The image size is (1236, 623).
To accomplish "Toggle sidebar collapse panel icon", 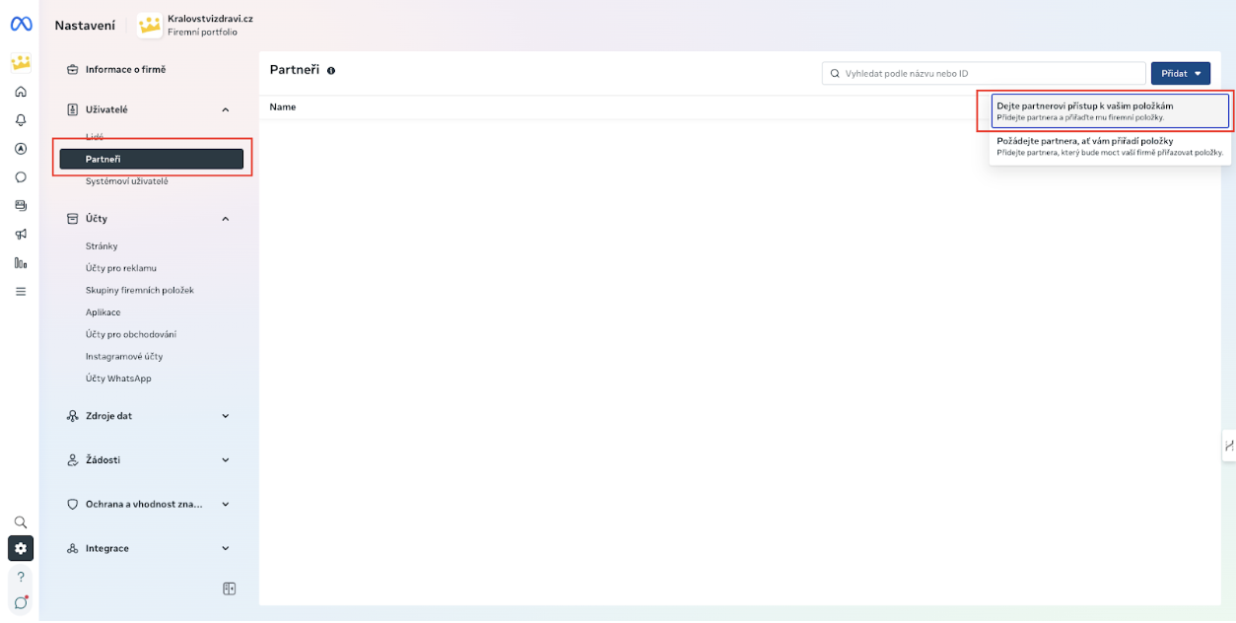I will point(230,588).
